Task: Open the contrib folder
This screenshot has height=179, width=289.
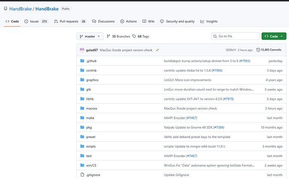Action: [91, 70]
